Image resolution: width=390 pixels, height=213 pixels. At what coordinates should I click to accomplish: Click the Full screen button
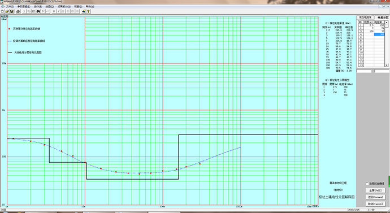(375, 190)
